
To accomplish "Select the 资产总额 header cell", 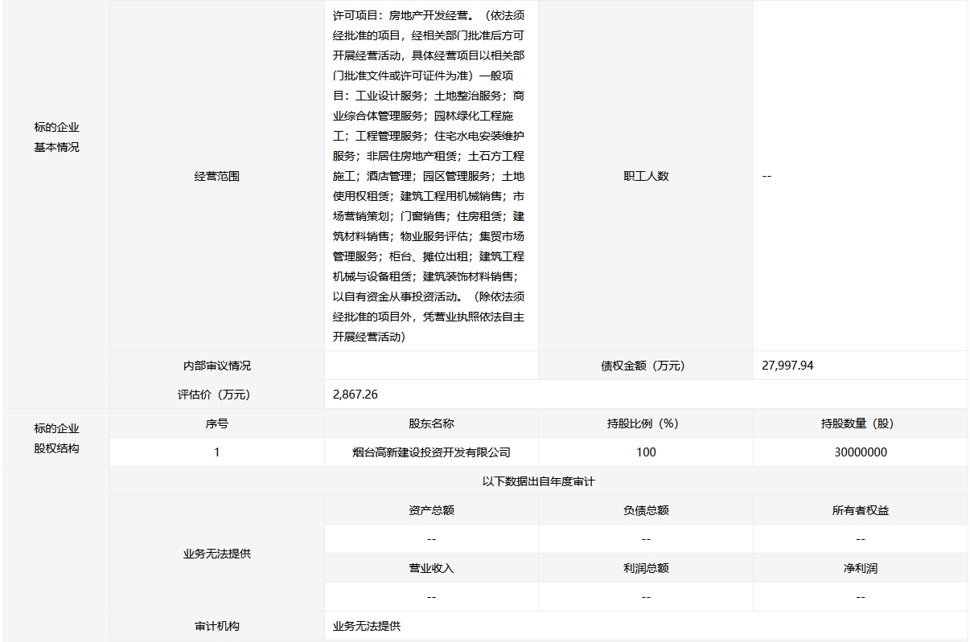I will click(x=431, y=510).
